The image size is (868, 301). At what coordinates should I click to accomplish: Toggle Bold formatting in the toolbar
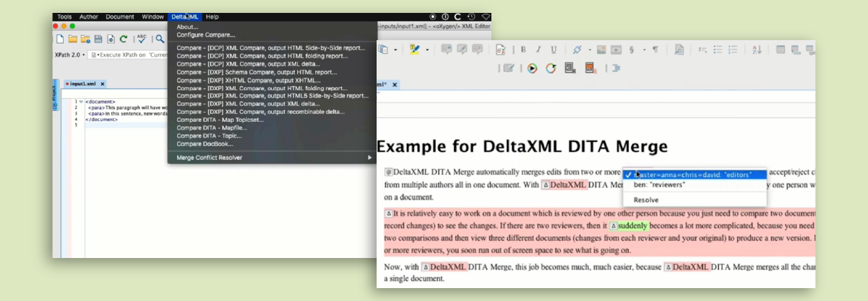pos(524,49)
